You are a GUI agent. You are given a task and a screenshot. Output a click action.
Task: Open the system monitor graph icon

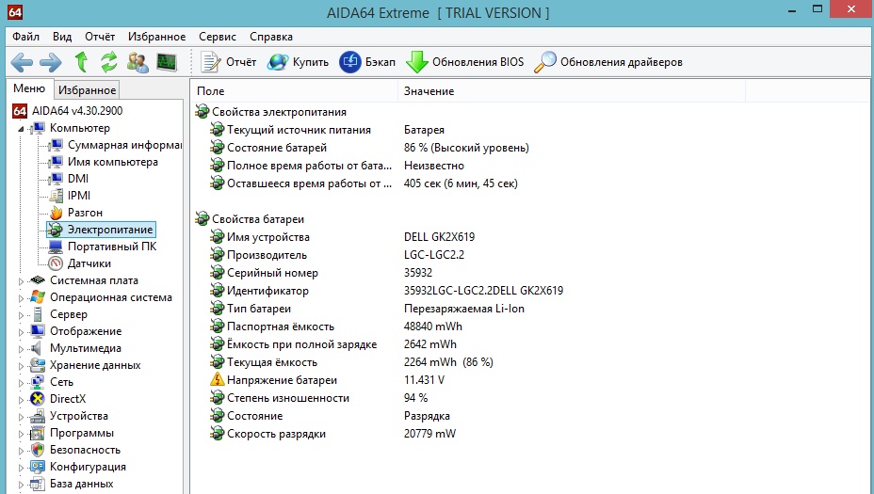tap(167, 62)
